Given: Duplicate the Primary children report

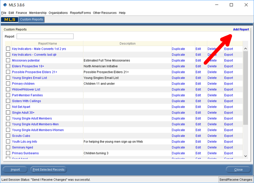Looking at the screenshot, I should coord(178,84).
